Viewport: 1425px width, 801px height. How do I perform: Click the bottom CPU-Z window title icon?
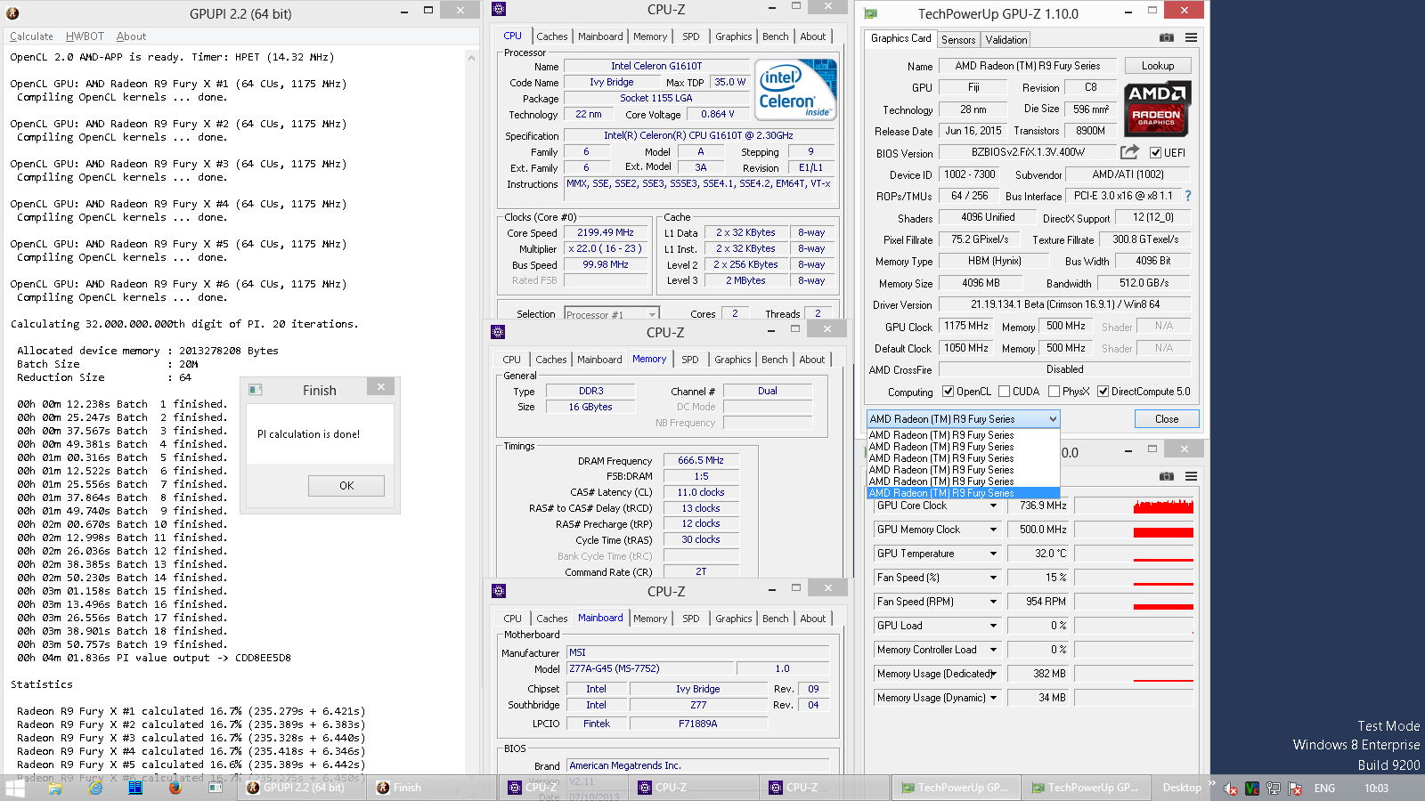(499, 591)
